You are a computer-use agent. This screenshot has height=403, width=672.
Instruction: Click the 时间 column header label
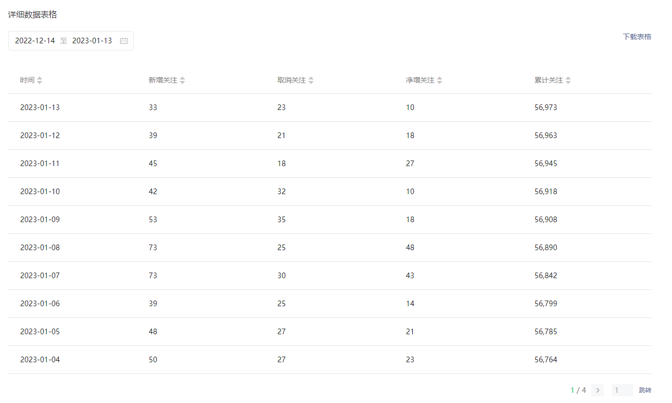click(27, 80)
